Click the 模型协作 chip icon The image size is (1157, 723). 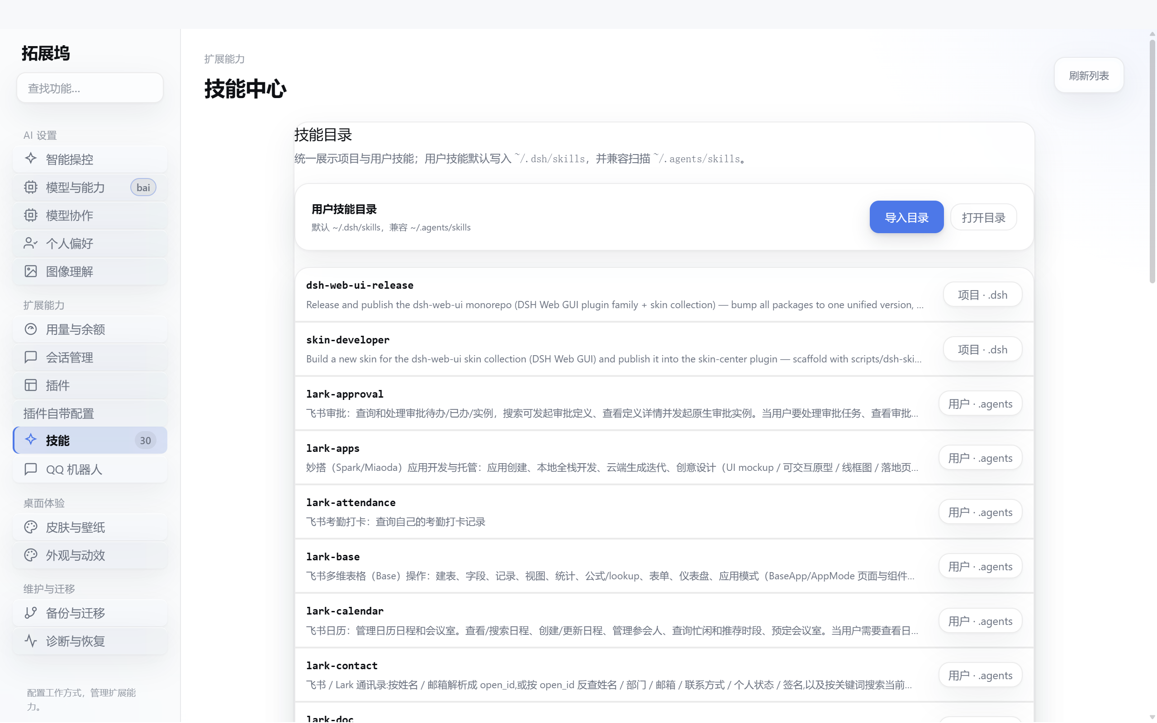31,215
